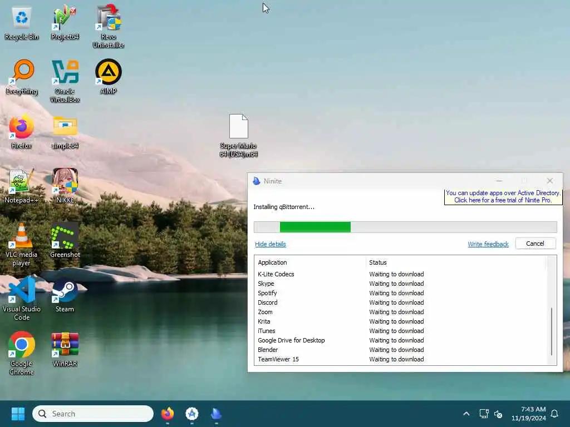This screenshot has width=570, height=427.
Task: Click the Status column header
Action: [x=456, y=262]
